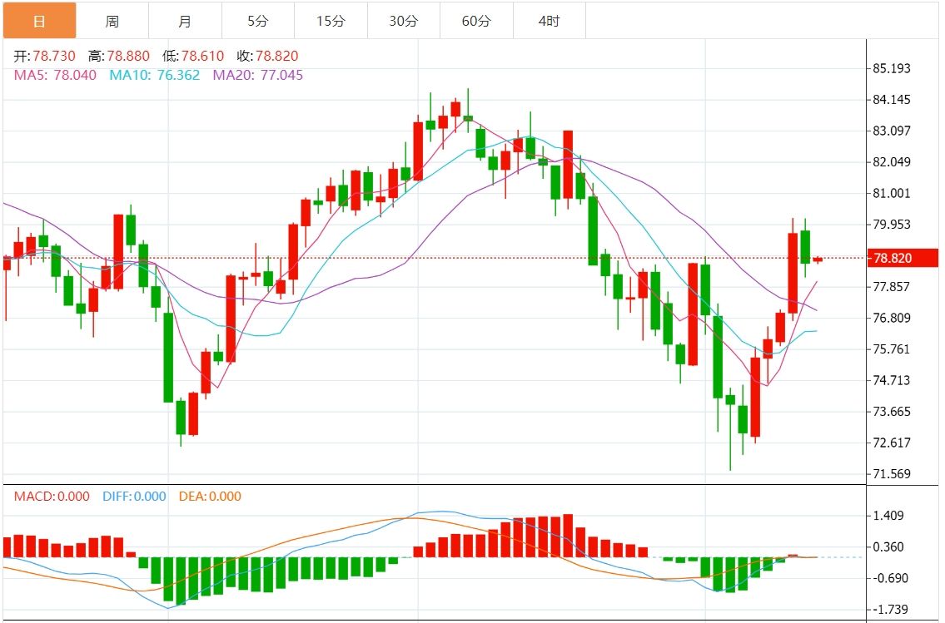The height and width of the screenshot is (623, 945).
Task: Click the 76.809 price axis label
Action: tap(892, 318)
